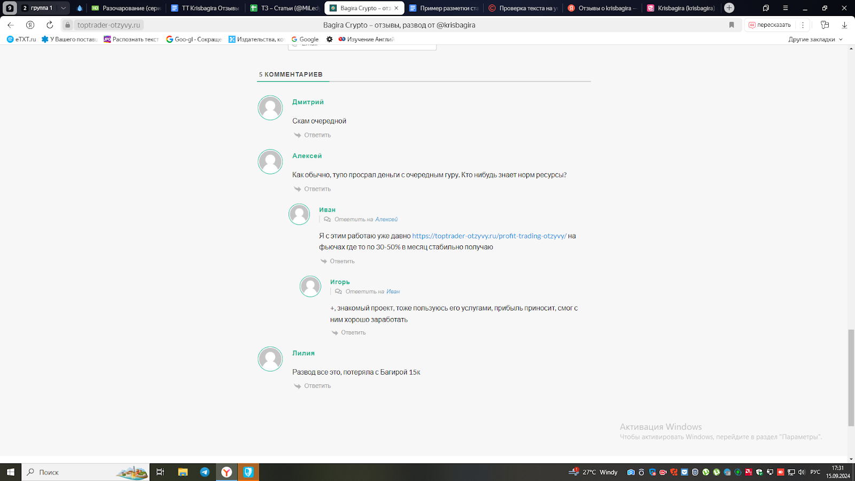Go back with the browser back arrow
Viewport: 855px width, 481px height.
[x=11, y=25]
